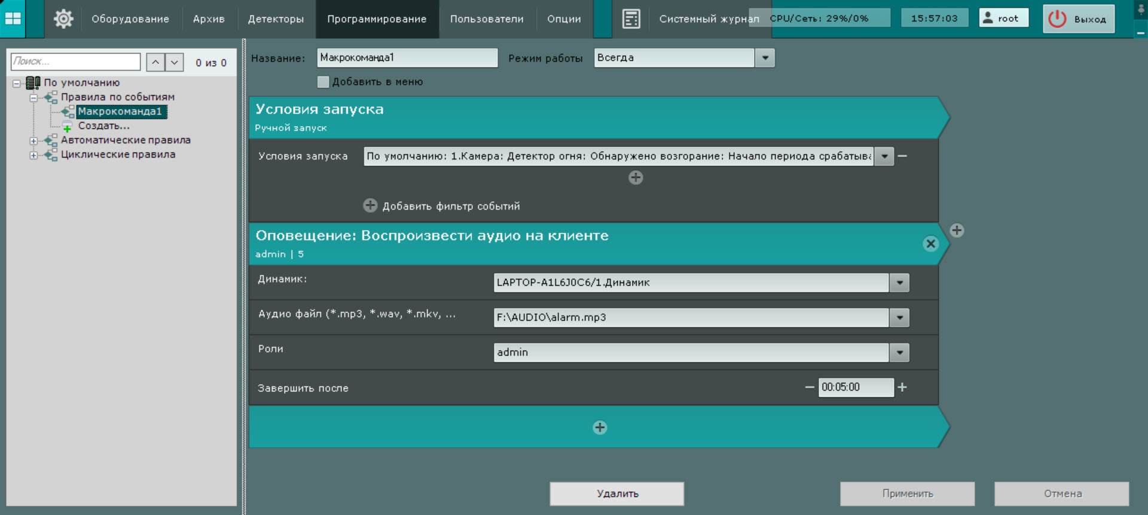Add new action at bottom plus icon

point(600,427)
